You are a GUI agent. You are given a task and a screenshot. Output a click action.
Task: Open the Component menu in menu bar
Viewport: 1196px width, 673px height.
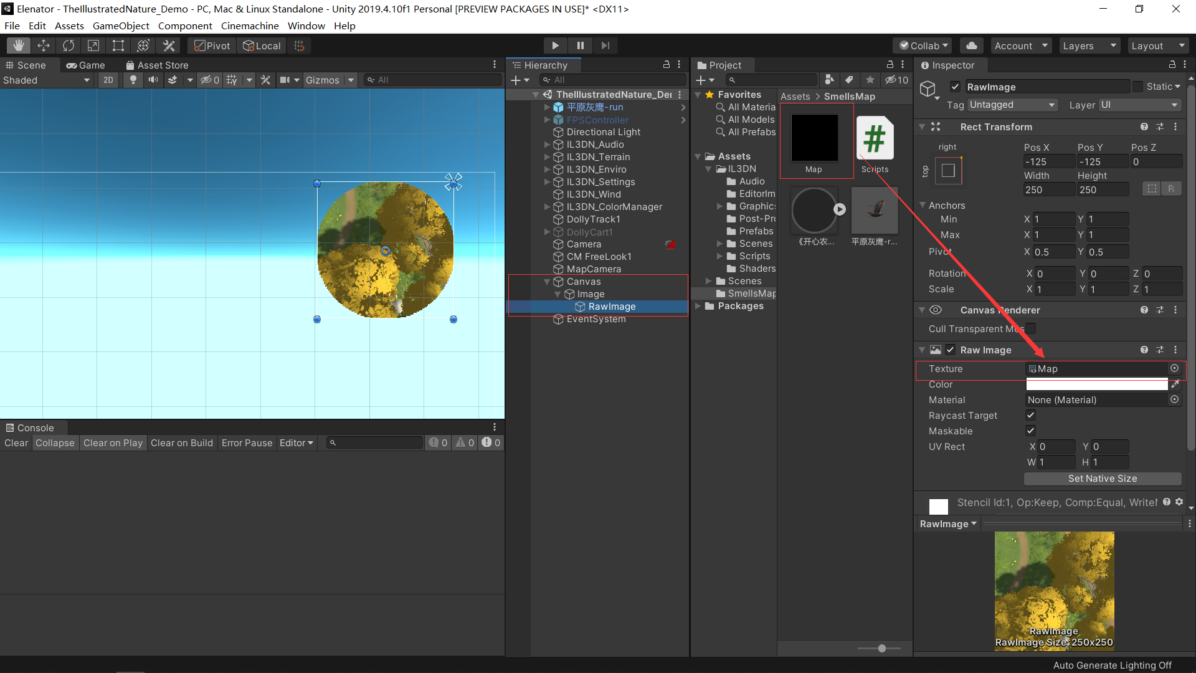click(x=186, y=26)
